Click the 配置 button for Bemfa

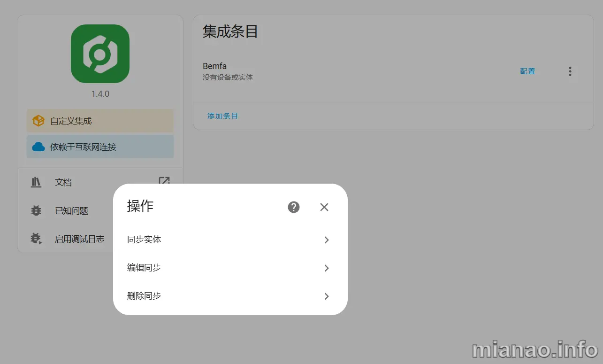pyautogui.click(x=527, y=71)
